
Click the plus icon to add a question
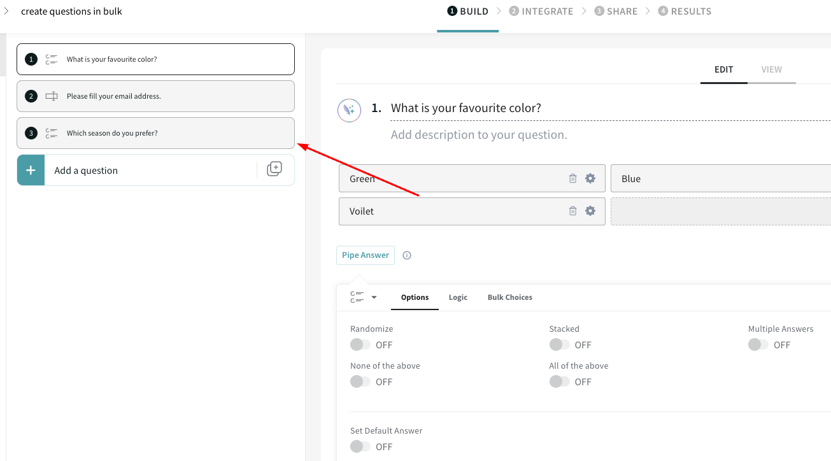tap(30, 170)
